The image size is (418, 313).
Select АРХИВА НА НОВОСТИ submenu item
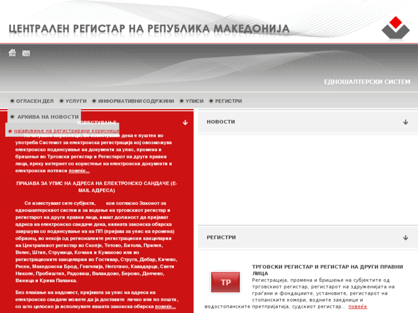pos(48,117)
